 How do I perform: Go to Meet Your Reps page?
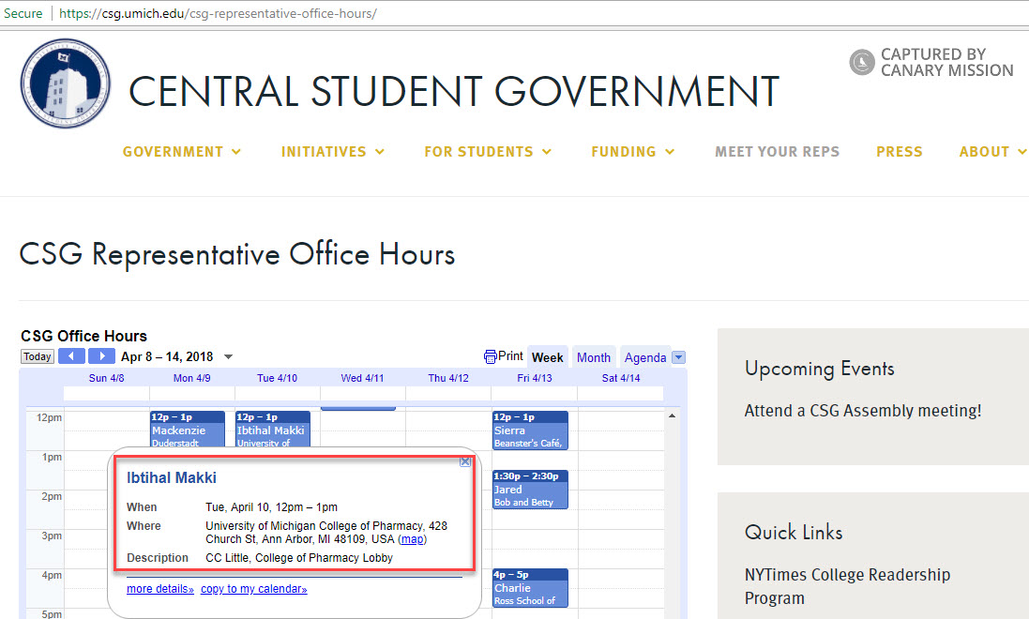coord(777,152)
